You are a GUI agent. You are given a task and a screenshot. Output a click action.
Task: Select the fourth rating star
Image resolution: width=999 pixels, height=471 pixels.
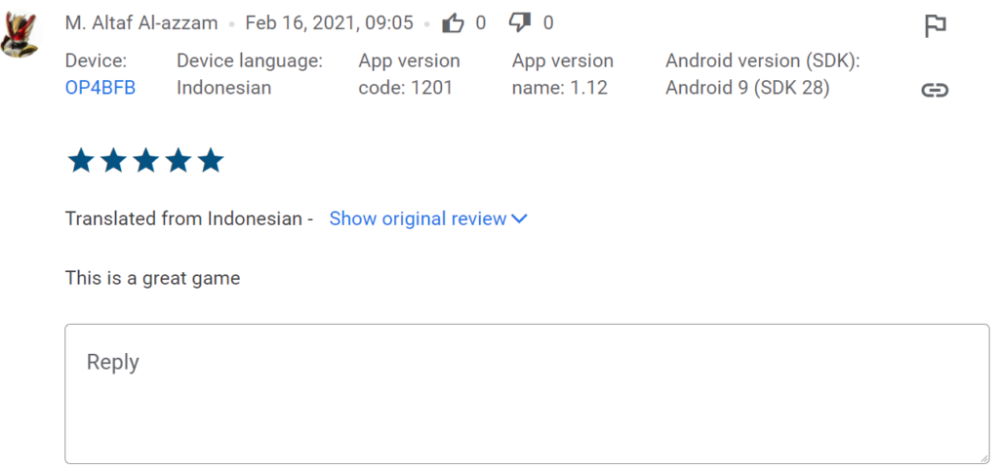tap(178, 161)
